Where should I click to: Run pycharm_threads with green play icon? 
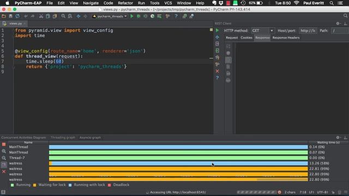[132, 16]
